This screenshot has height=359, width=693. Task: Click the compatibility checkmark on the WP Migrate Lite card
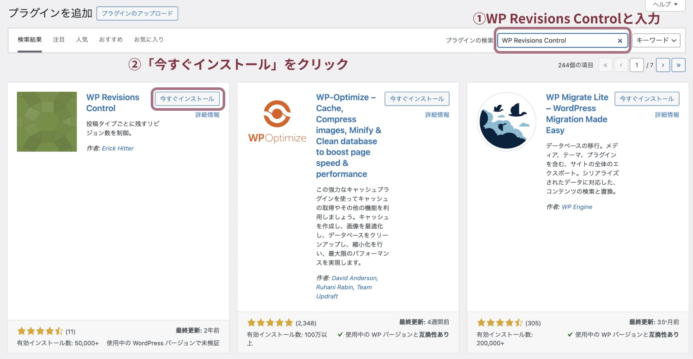(570, 334)
